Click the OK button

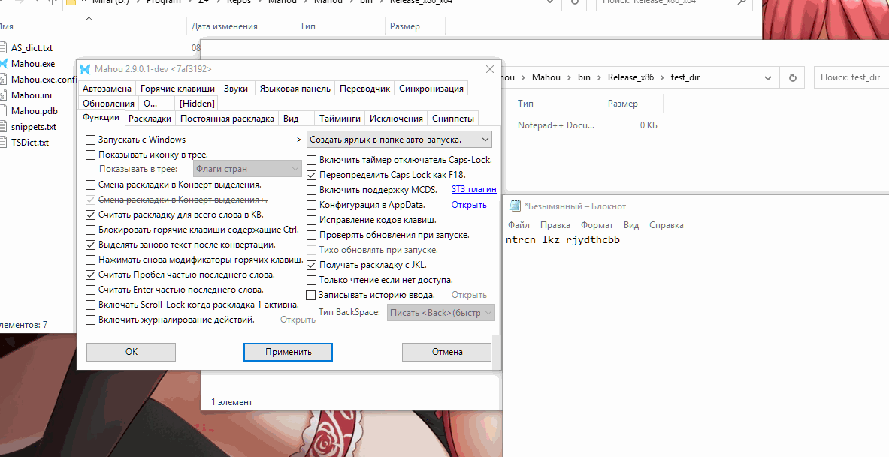tap(131, 352)
